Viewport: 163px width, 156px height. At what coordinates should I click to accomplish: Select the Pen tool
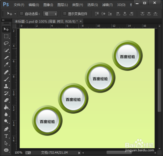click(6, 129)
